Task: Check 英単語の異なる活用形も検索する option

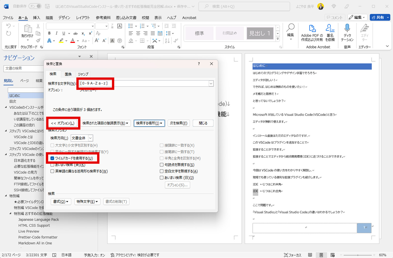Action: tap(52, 171)
